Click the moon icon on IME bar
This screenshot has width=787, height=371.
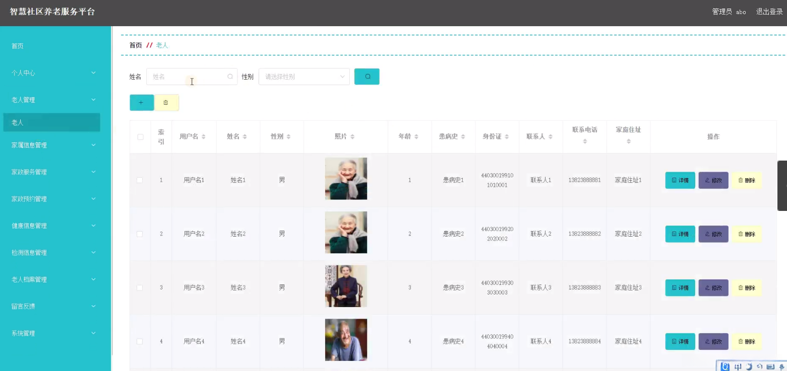pos(749,366)
